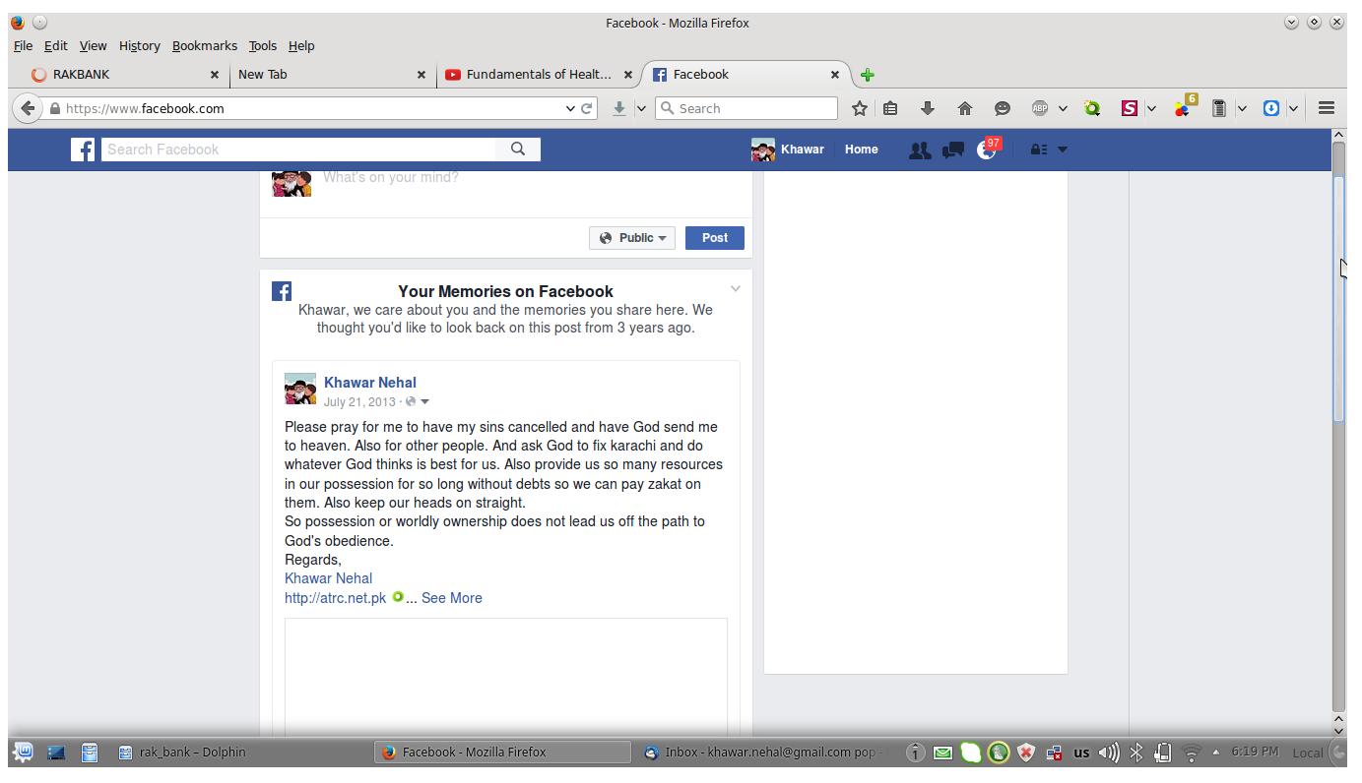Click the Home link in Facebook header
The image size is (1362, 783).
(x=861, y=150)
